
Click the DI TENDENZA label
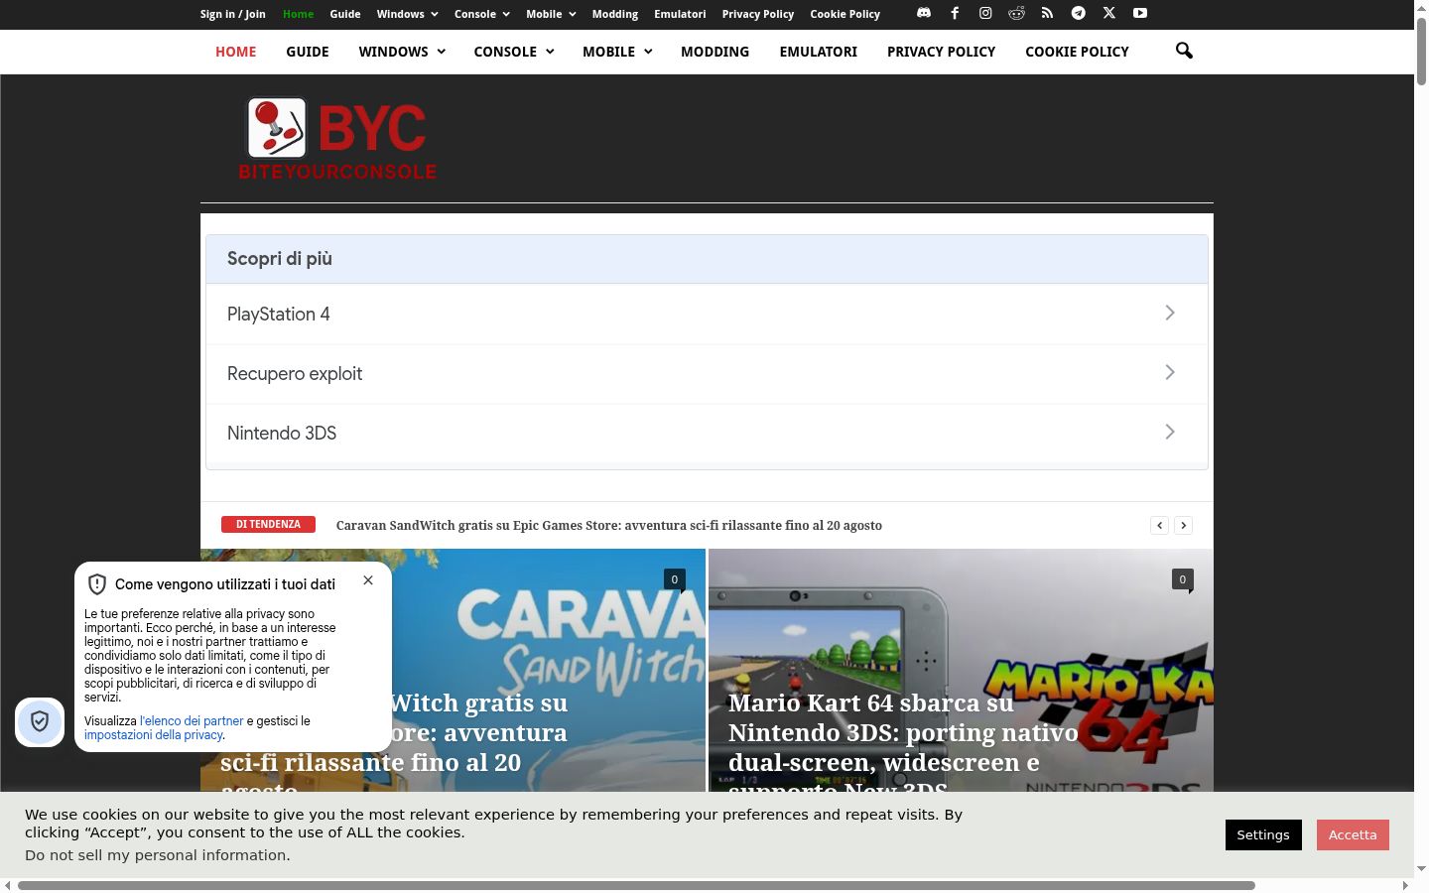268,524
